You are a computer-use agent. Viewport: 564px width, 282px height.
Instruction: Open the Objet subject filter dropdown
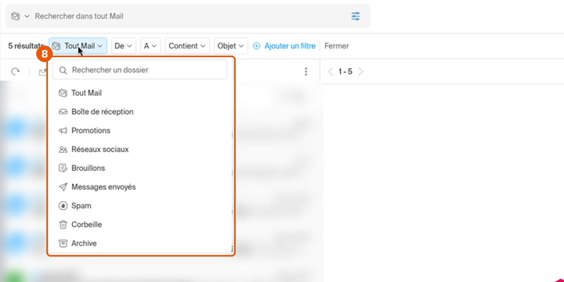tap(231, 46)
